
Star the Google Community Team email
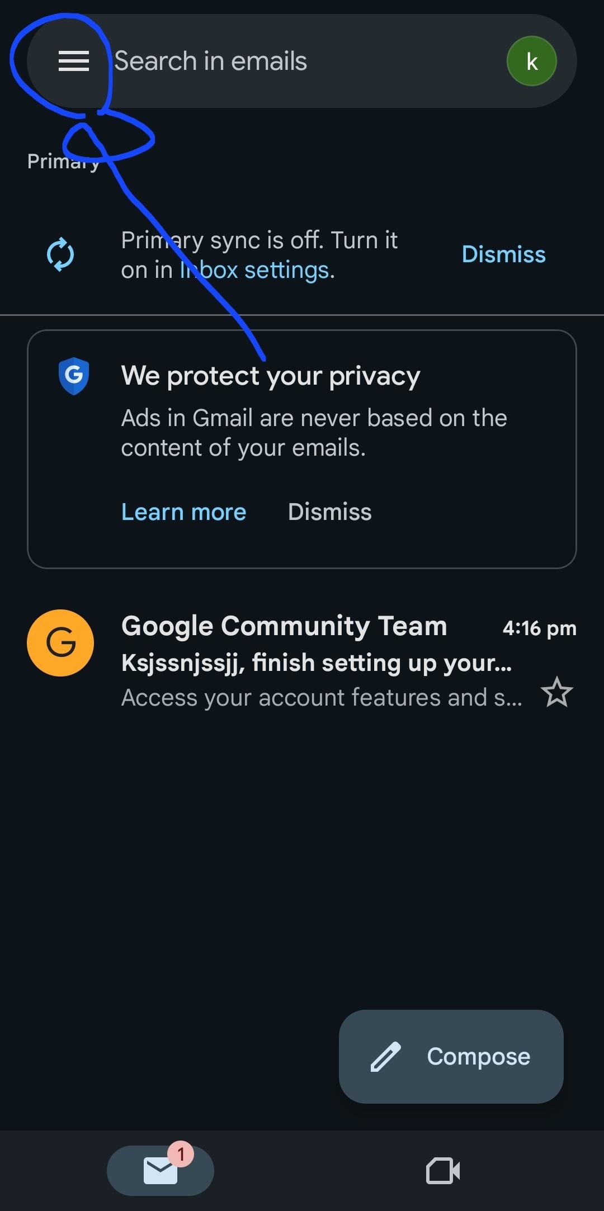tap(557, 692)
